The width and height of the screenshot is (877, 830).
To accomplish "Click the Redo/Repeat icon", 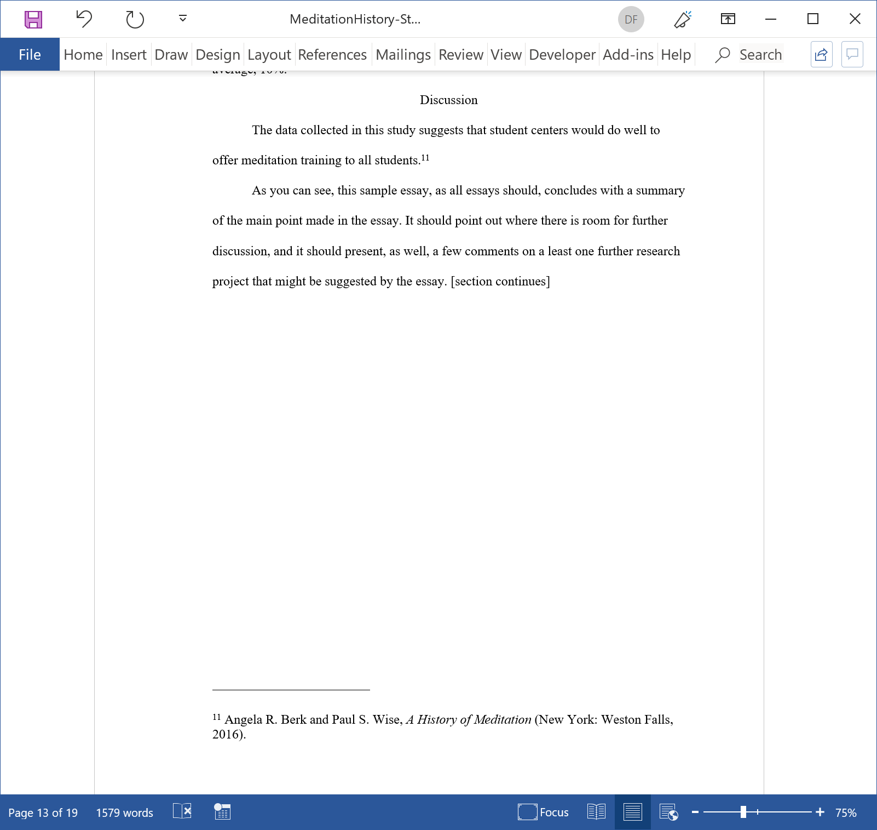I will (135, 19).
